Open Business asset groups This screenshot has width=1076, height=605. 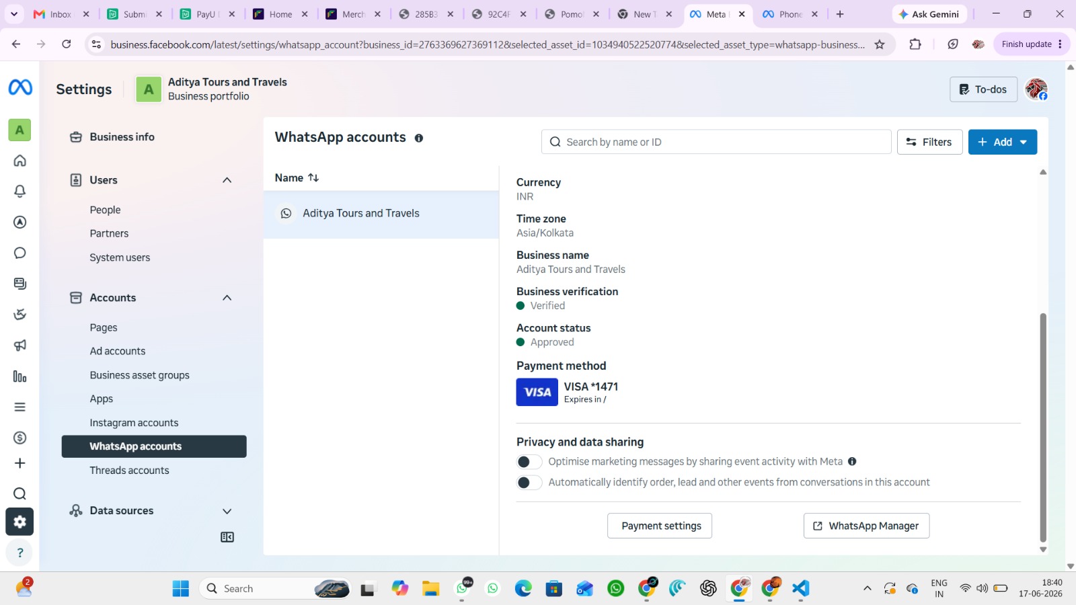140,375
